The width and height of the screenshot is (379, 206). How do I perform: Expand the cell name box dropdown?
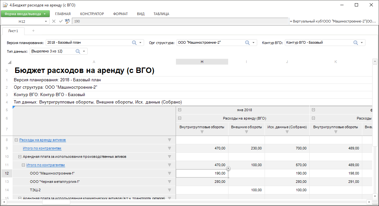click(46, 22)
